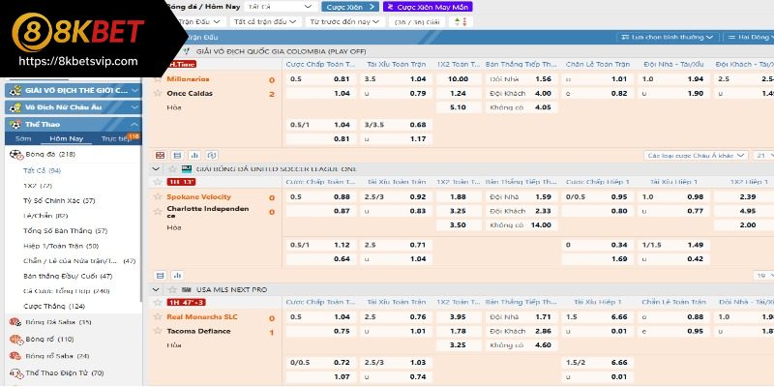774x387 pixels.
Task: Bet Spokane Velocity handicap odds 0.88
Action: [320, 197]
